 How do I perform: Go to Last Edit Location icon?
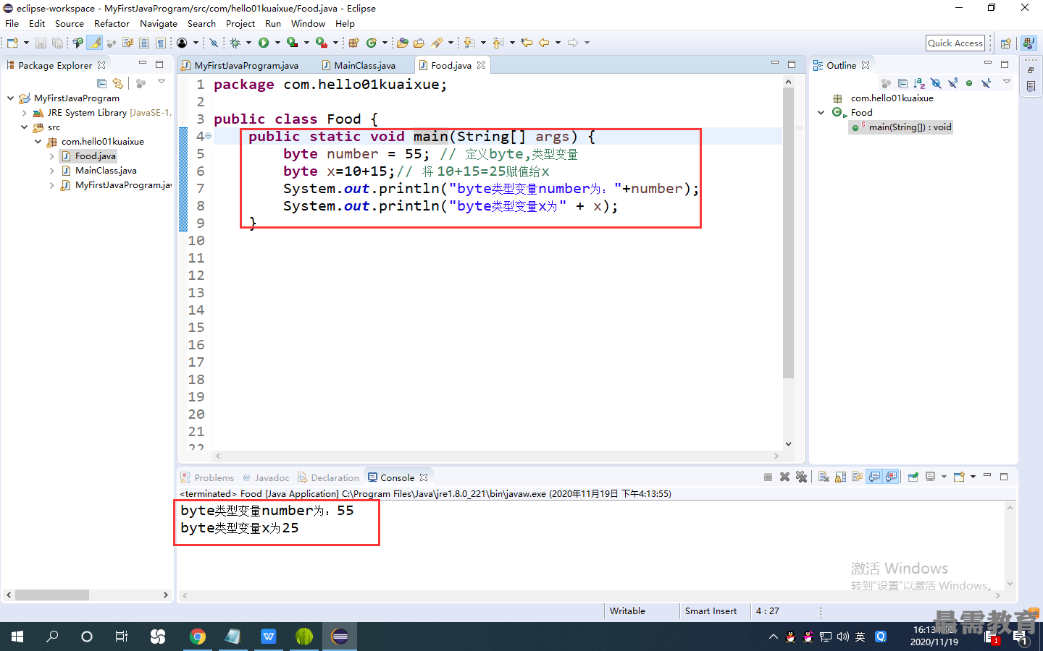(527, 43)
